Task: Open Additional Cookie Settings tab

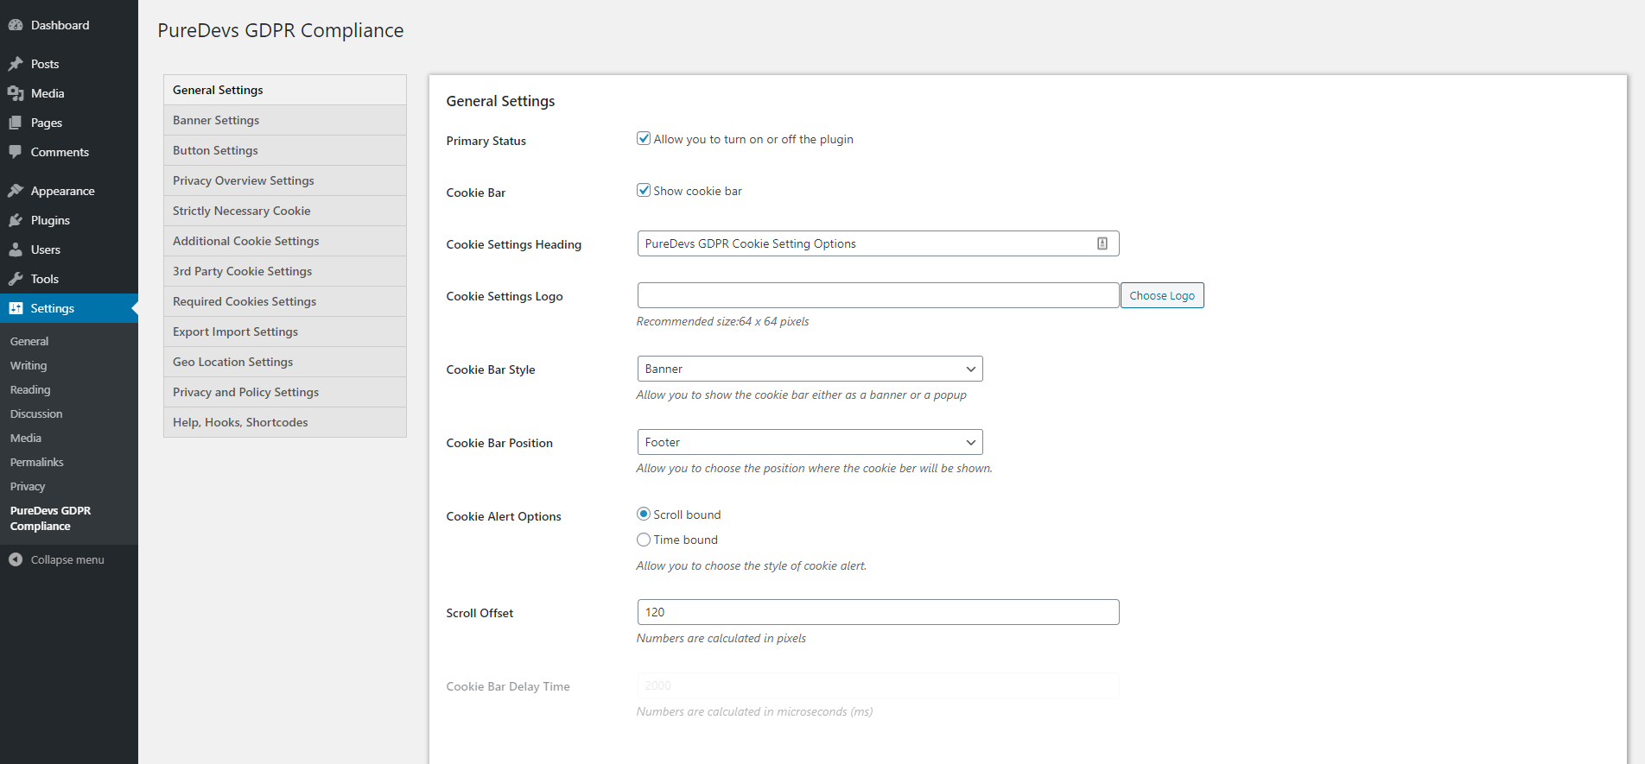Action: pos(285,241)
